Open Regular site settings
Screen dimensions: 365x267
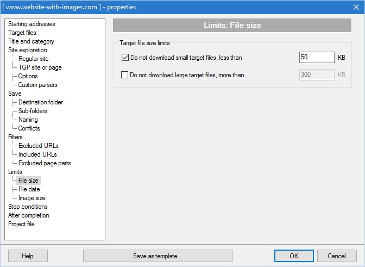pos(34,59)
